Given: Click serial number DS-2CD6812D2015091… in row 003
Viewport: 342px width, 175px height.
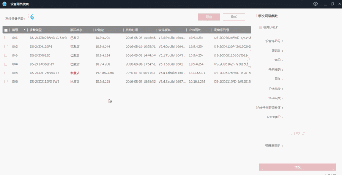Looking at the screenshot, I should point(231,55).
